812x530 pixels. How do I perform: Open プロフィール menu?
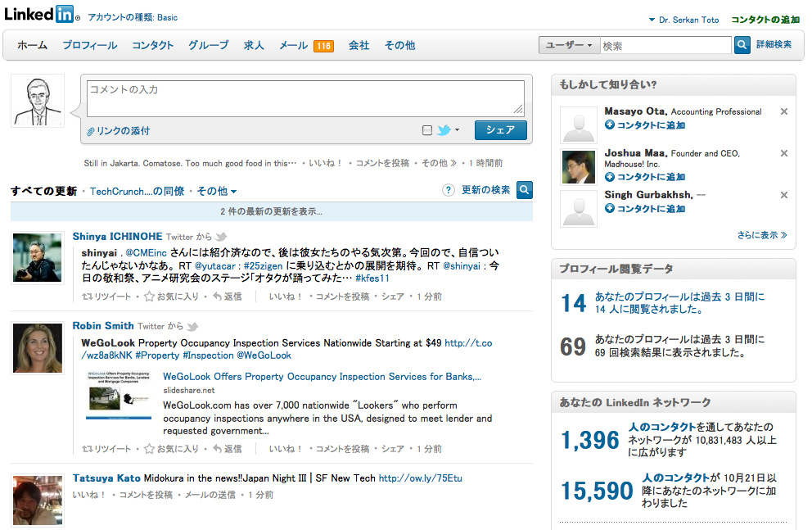pyautogui.click(x=89, y=46)
